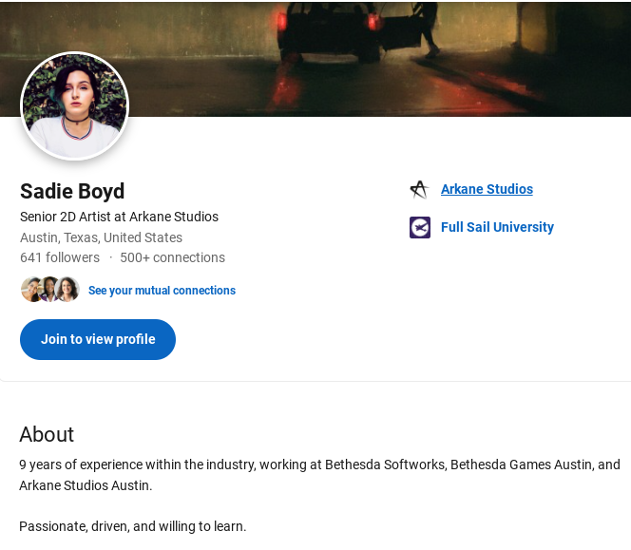Click the first mutual connection avatar
Screen dimensions: 631x550
[31, 290]
